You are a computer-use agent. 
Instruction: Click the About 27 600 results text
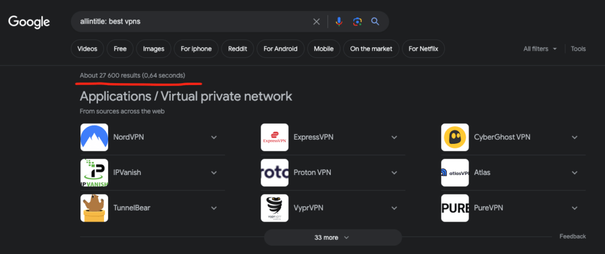click(132, 75)
